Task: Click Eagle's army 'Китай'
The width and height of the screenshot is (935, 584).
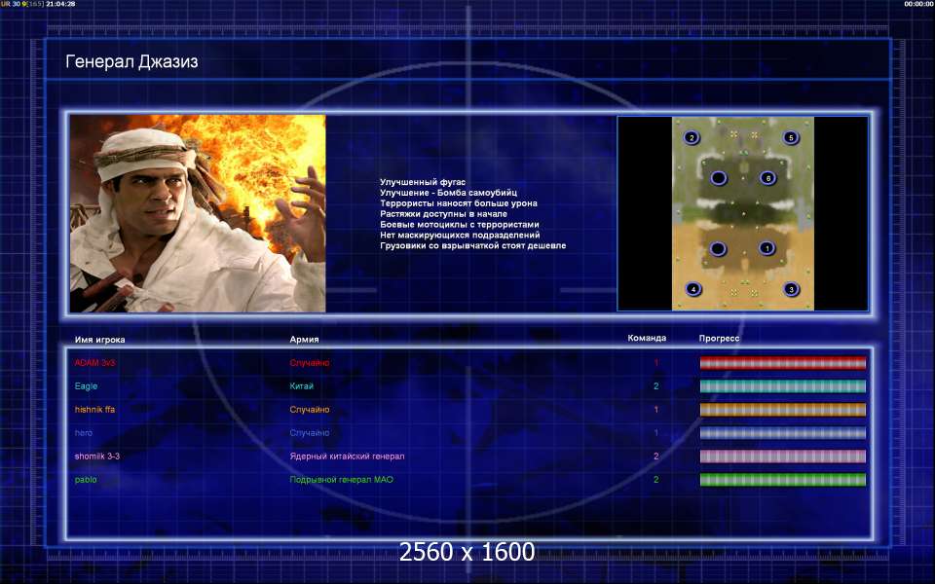Action: coord(301,386)
